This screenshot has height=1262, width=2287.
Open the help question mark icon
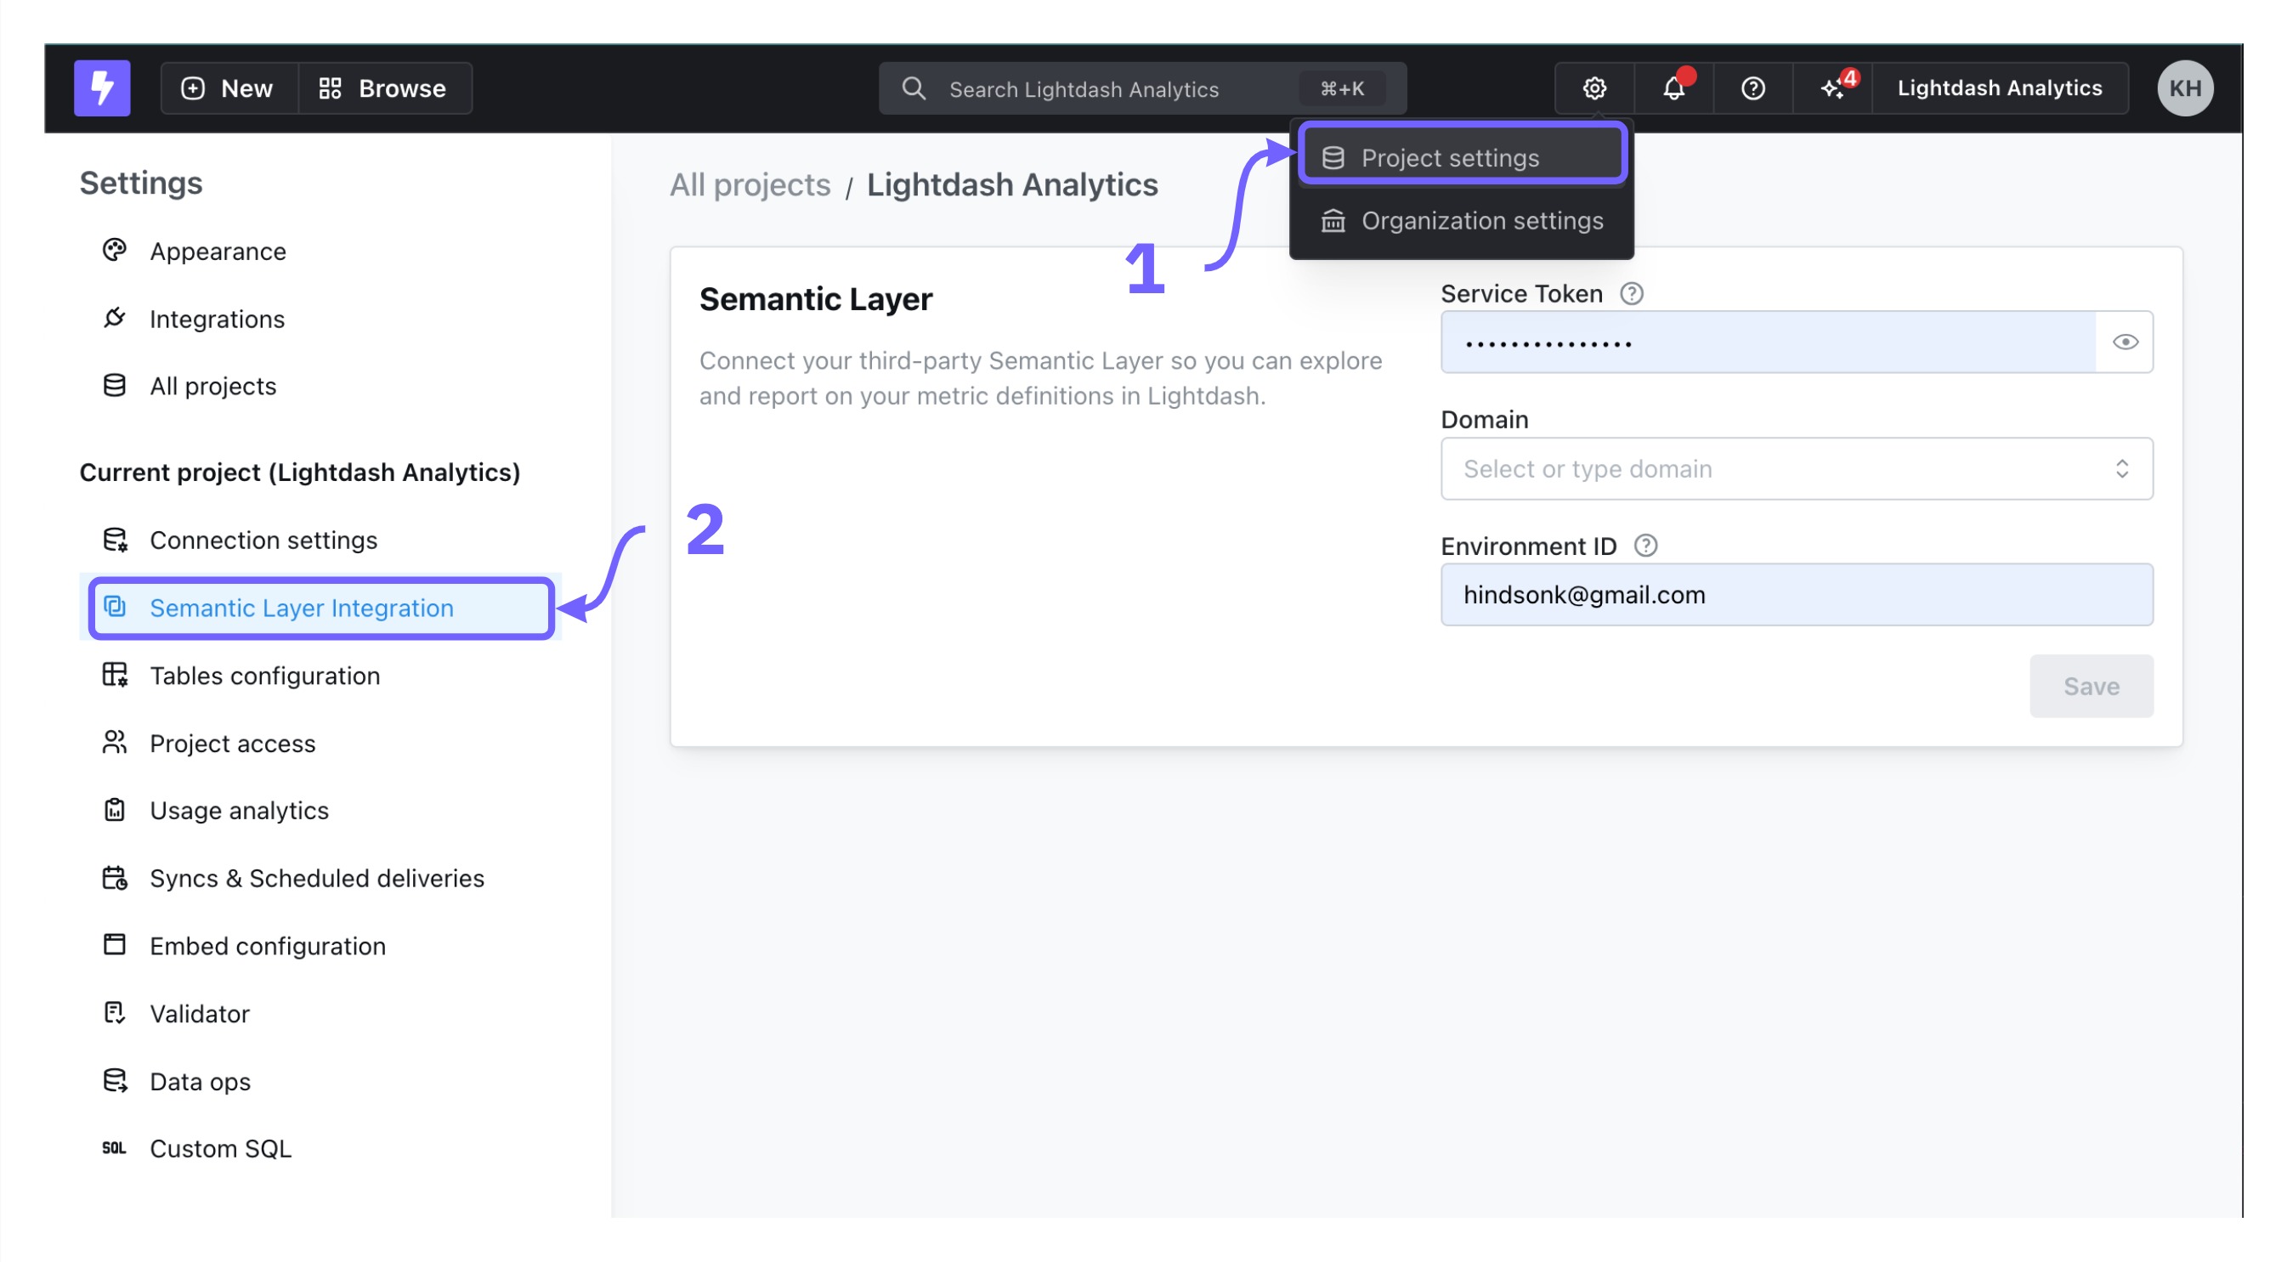(1752, 88)
